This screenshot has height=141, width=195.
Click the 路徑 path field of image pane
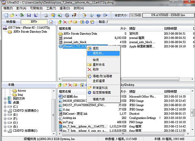tap(150, 22)
